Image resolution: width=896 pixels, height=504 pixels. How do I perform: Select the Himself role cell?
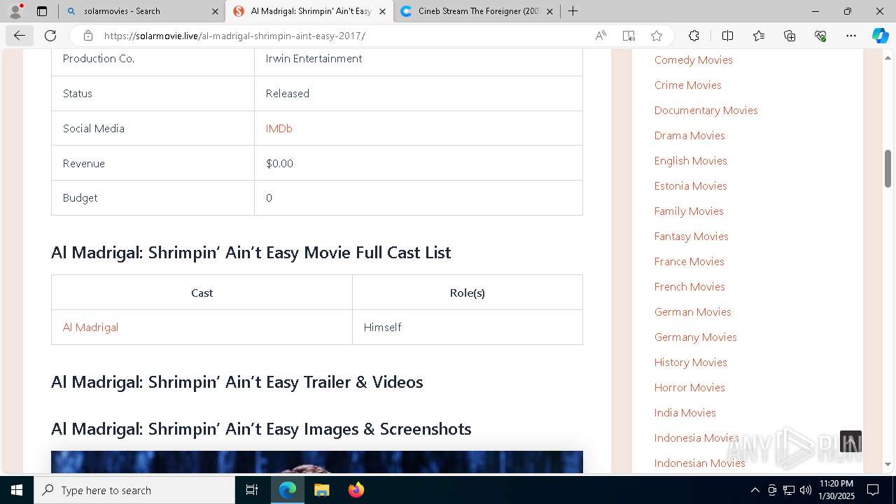coord(467,327)
